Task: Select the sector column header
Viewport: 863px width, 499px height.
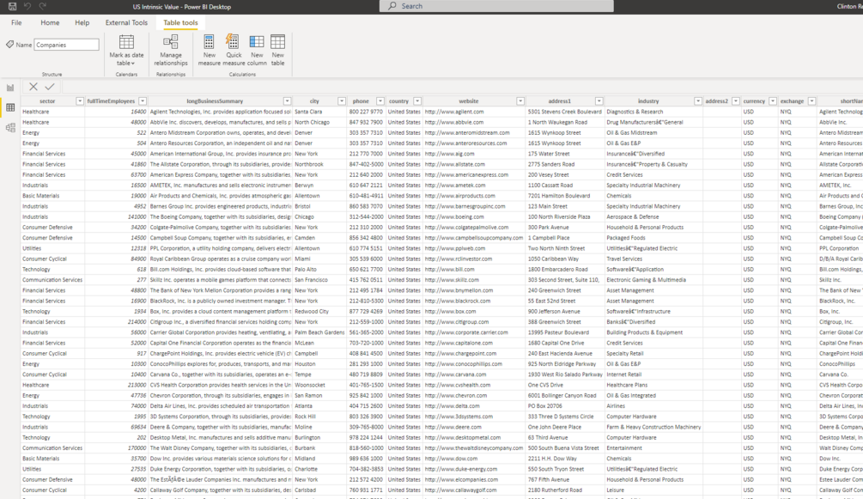Action: coord(47,100)
